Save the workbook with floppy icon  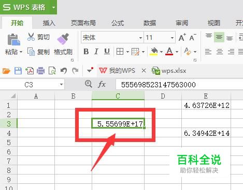[18, 71]
